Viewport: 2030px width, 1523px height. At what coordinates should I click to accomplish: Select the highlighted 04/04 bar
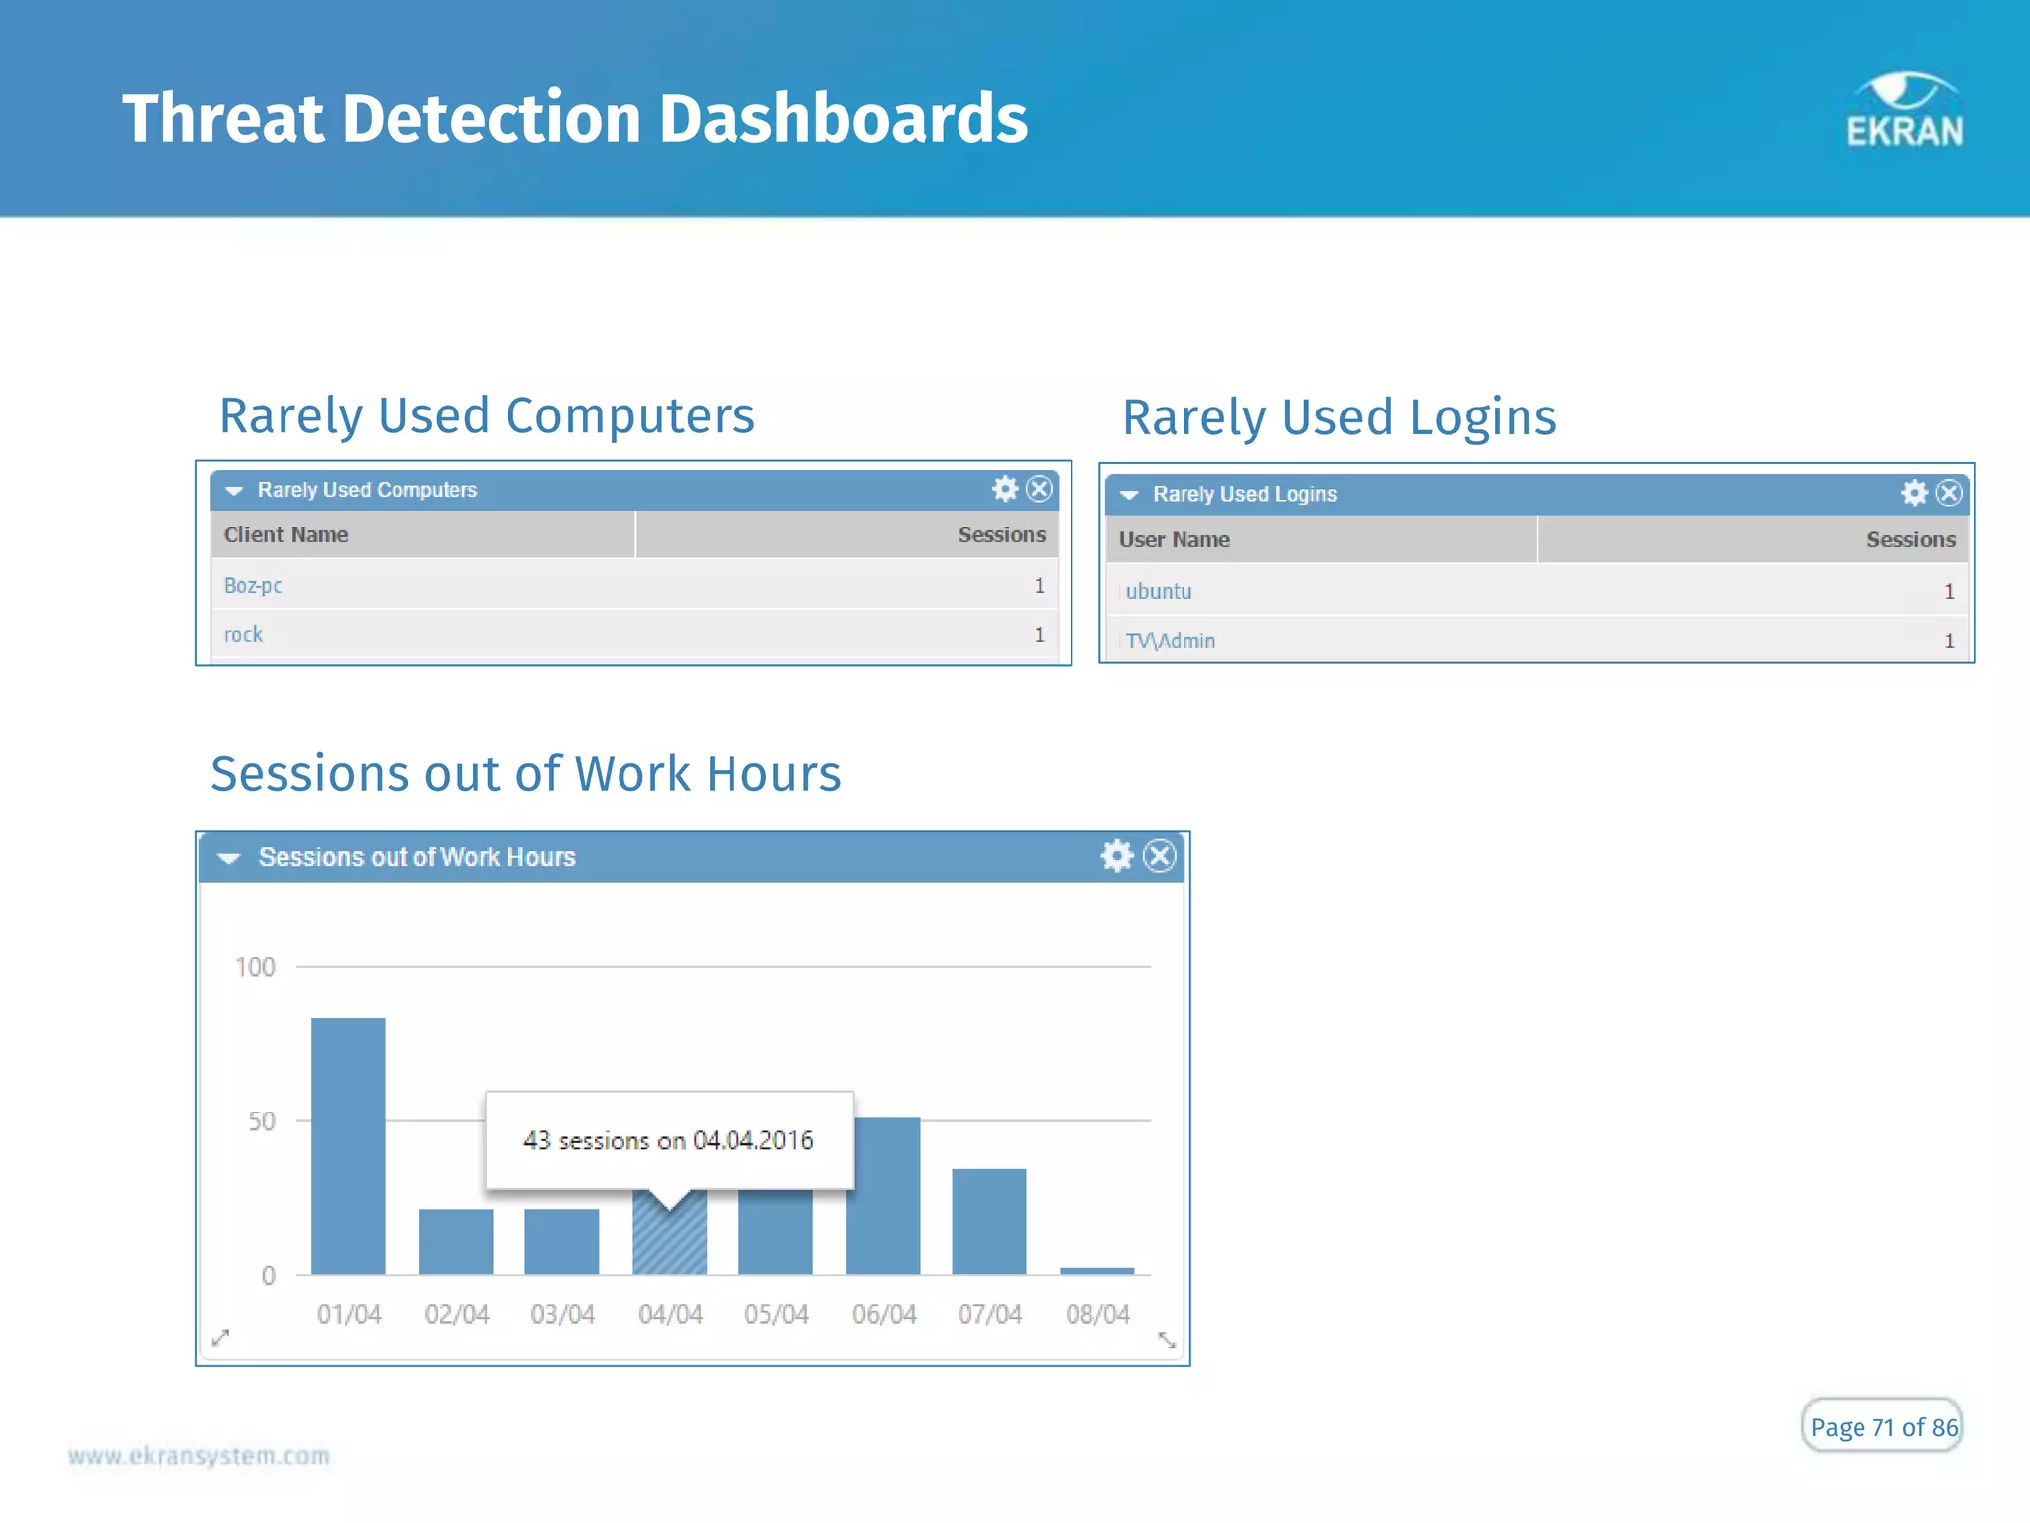click(670, 1234)
